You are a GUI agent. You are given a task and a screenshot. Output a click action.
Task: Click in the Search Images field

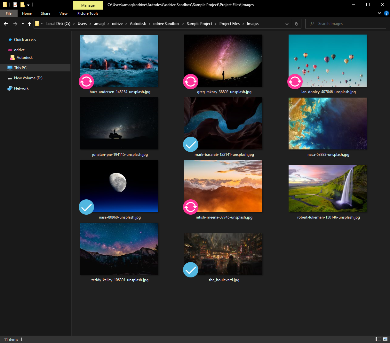[x=349, y=24]
